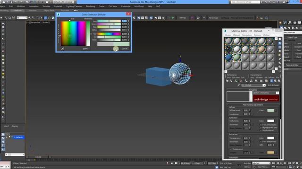
Task: Click Key Filters button
Action: (x=263, y=167)
